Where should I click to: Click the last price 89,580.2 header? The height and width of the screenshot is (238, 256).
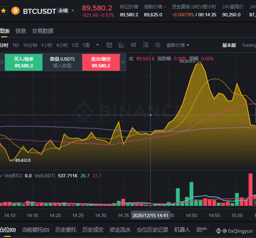pos(97,8)
